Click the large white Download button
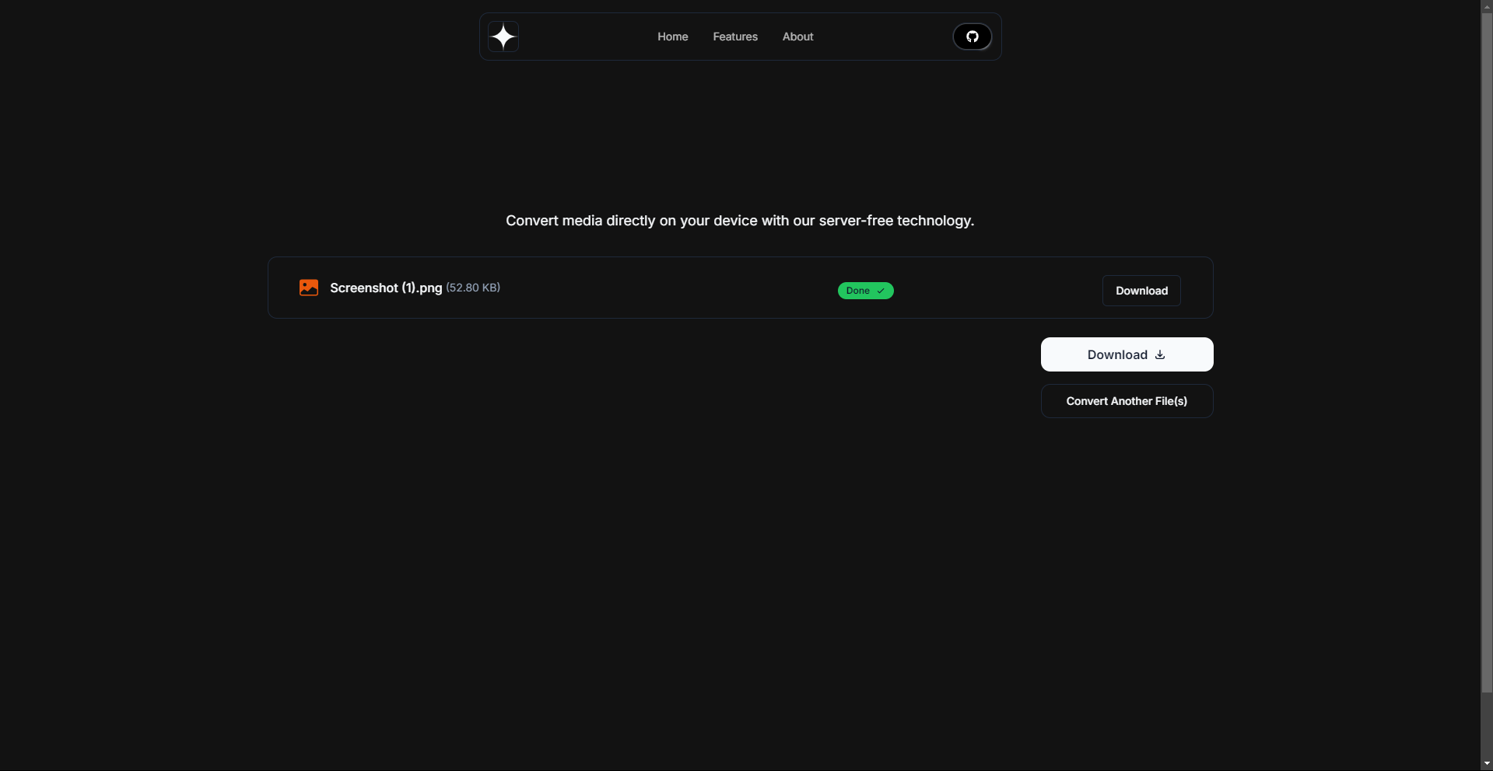 1127,354
